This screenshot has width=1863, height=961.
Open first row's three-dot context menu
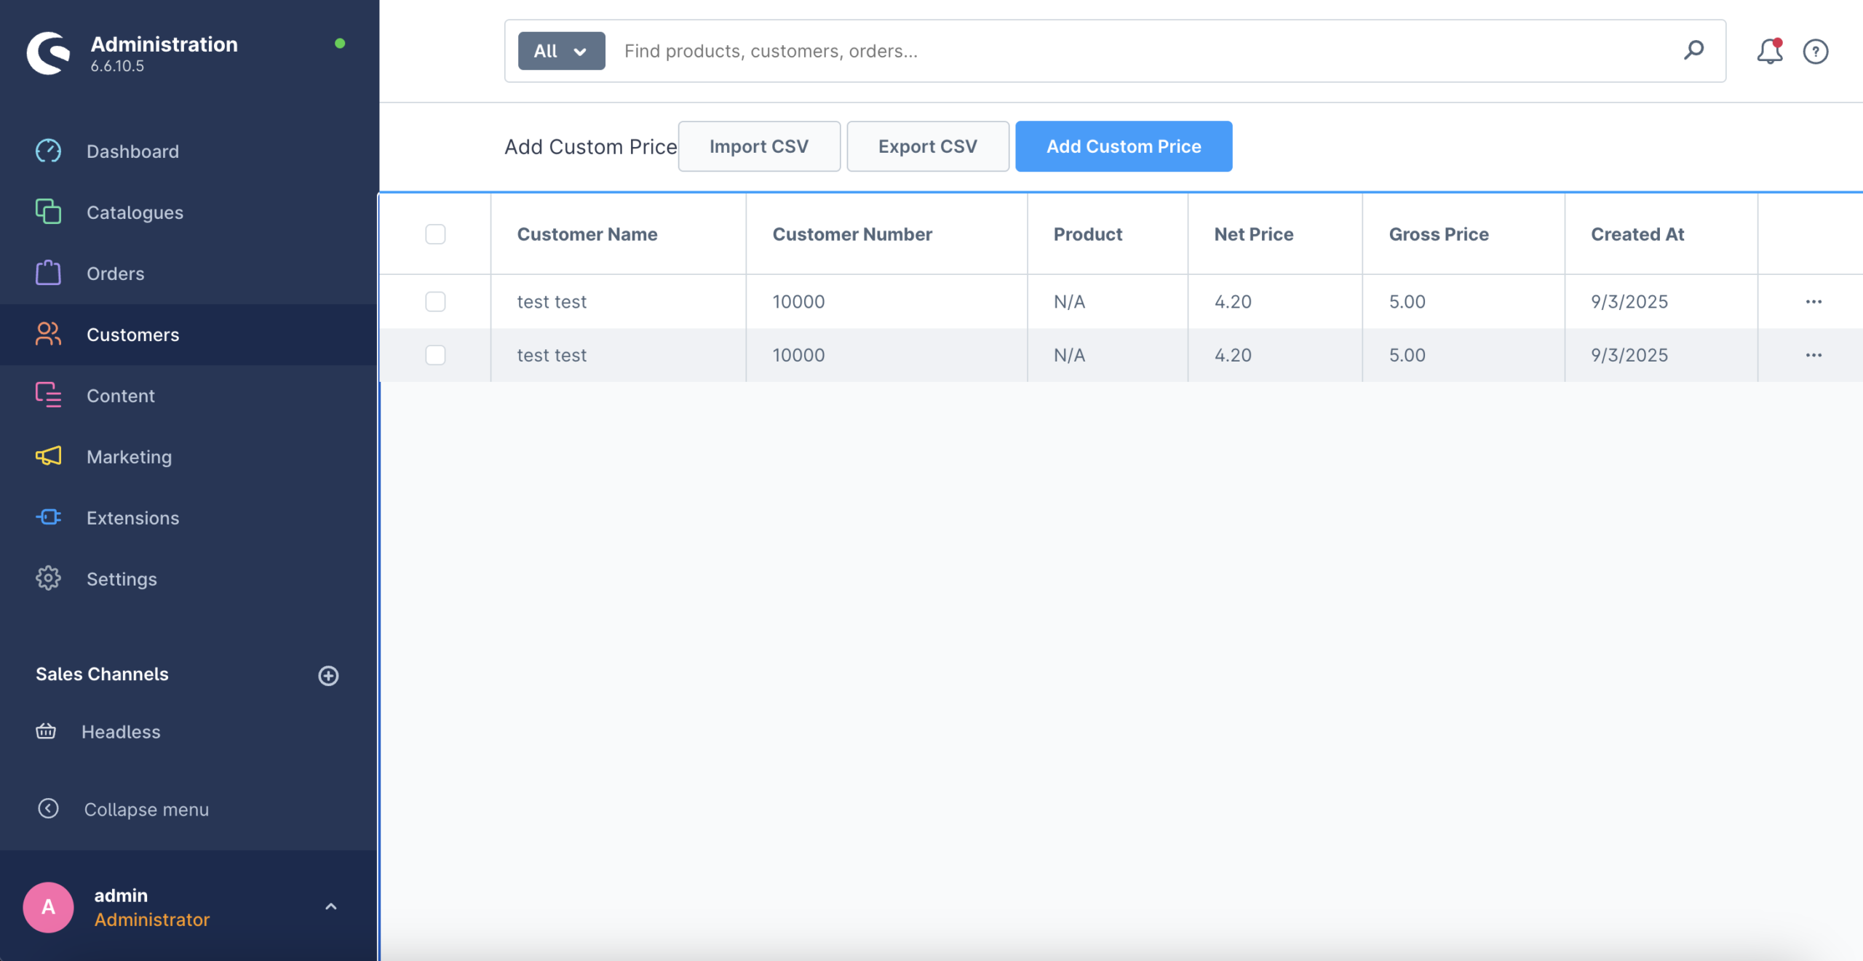[1813, 301]
